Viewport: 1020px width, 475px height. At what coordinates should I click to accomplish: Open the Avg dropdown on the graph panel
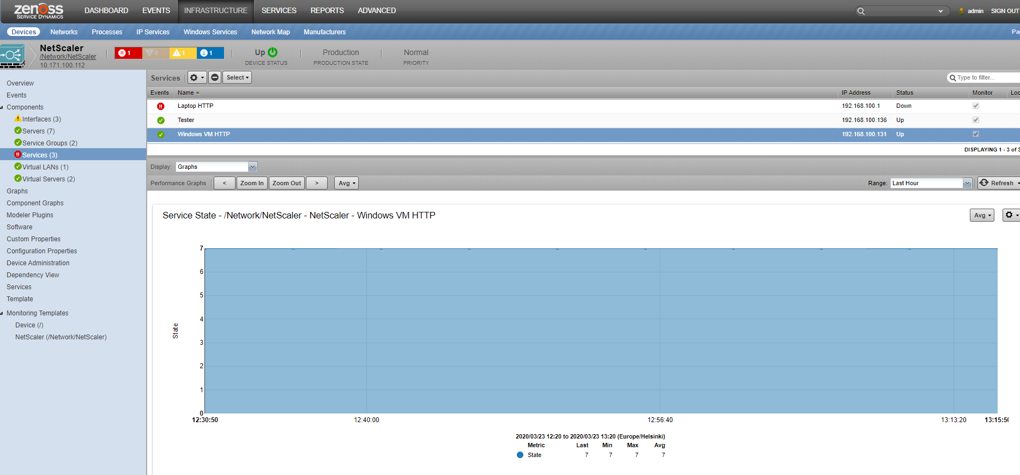click(x=982, y=215)
